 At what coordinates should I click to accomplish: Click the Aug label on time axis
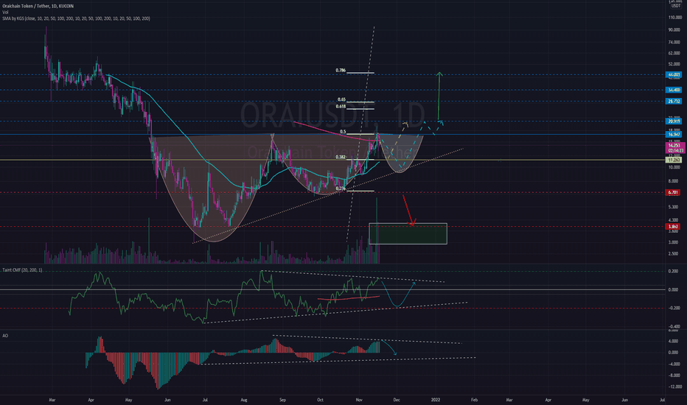point(244,400)
